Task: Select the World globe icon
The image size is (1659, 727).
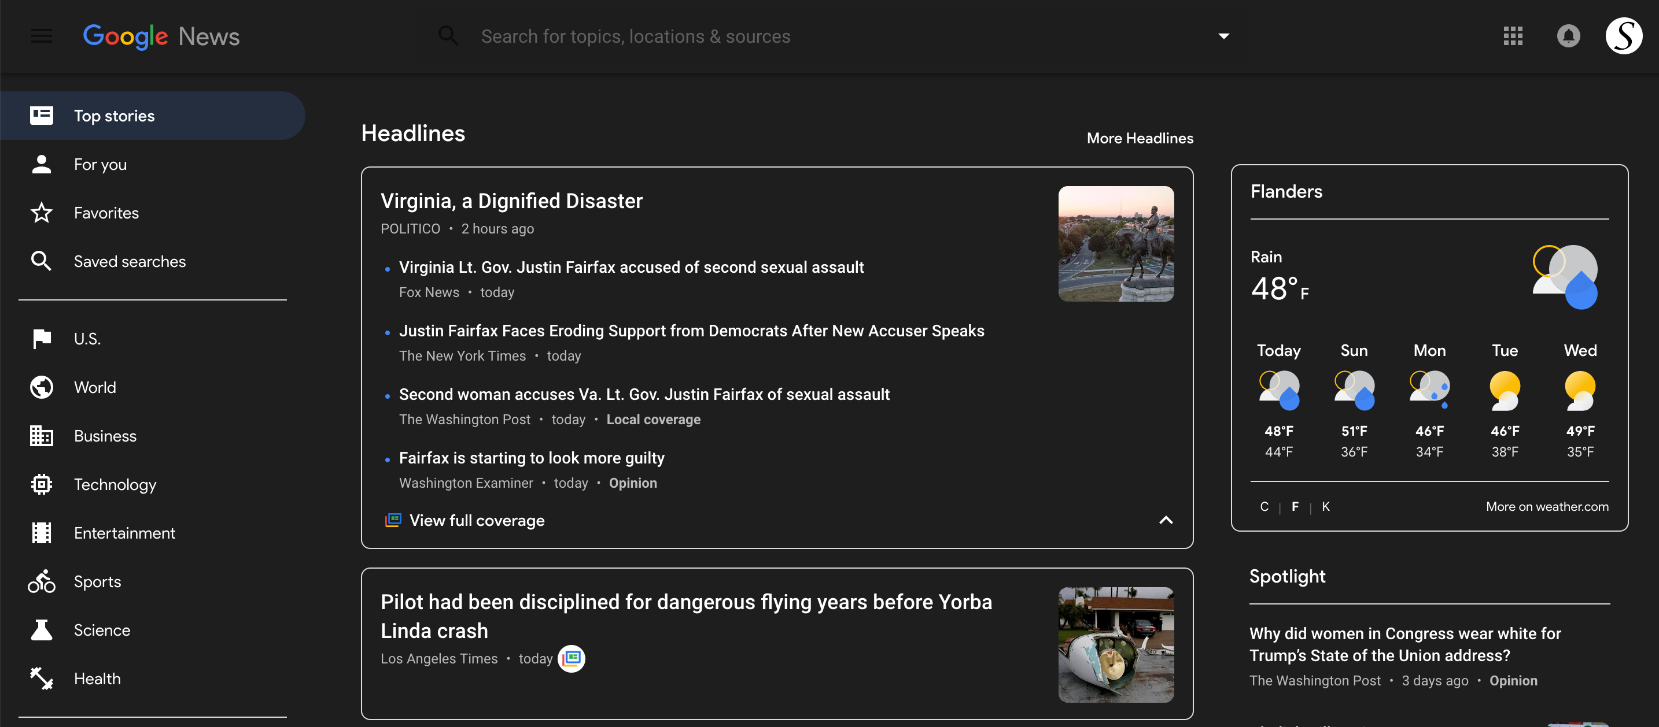Action: tap(41, 387)
